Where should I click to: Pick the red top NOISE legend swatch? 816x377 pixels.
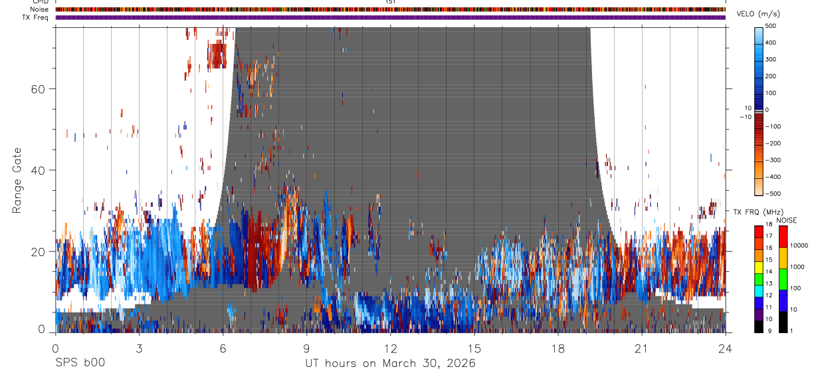[x=783, y=236]
